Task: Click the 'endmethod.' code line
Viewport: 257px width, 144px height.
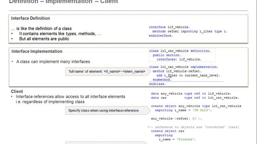Action: [162, 80]
